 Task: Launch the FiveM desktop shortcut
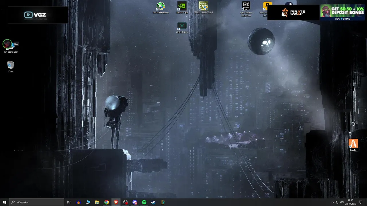pos(353,145)
